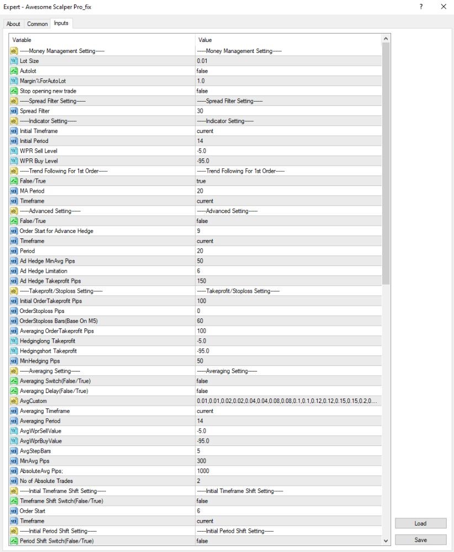The width and height of the screenshot is (454, 552).
Task: Click the icon beside Spread Filter variable
Action: (14, 111)
